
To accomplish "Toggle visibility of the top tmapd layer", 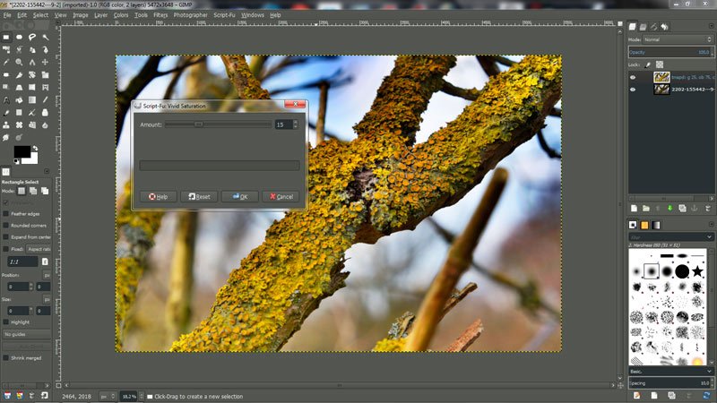I will [x=633, y=77].
